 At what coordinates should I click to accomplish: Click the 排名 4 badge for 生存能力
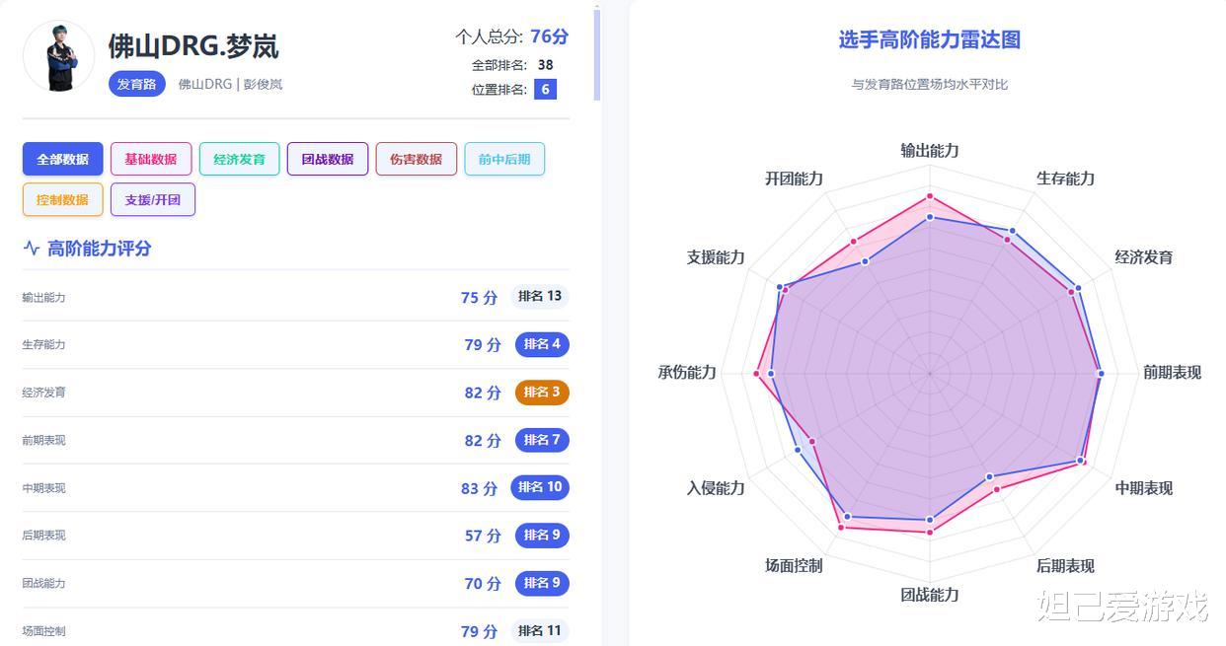point(542,344)
